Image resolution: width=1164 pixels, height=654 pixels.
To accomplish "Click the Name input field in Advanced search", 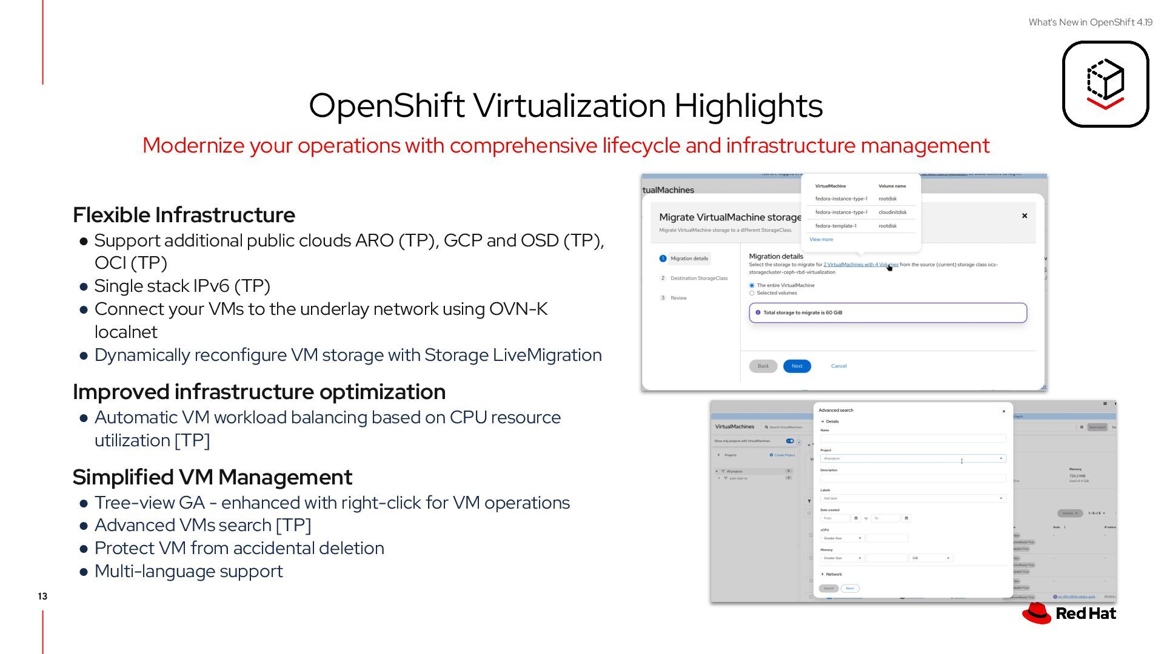I will point(913,438).
